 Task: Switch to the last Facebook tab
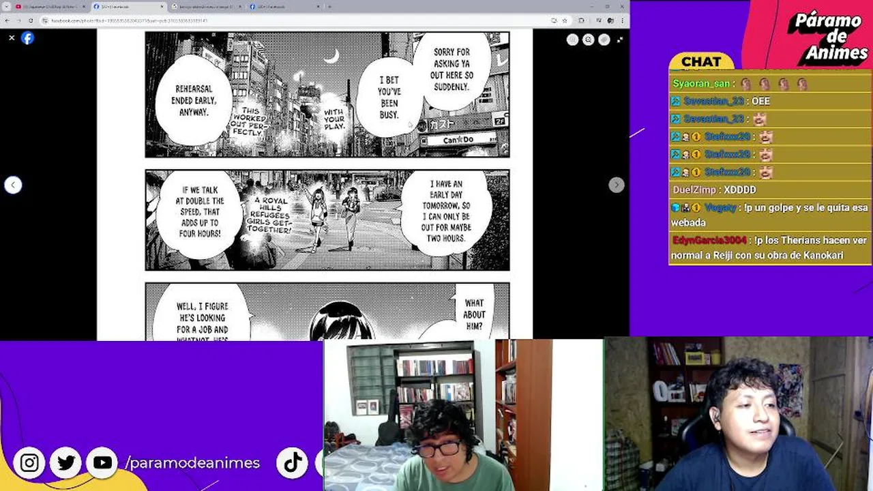[x=284, y=6]
